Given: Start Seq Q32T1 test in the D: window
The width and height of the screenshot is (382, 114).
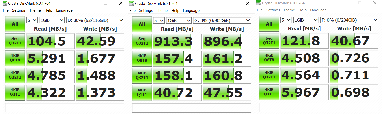Looking at the screenshot, I should pyautogui.click(x=15, y=41).
